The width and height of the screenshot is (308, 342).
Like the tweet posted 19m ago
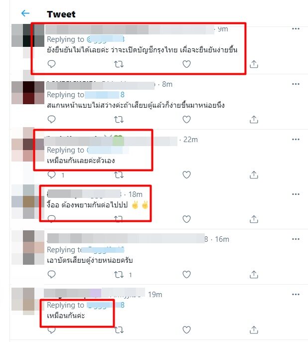pos(186,330)
